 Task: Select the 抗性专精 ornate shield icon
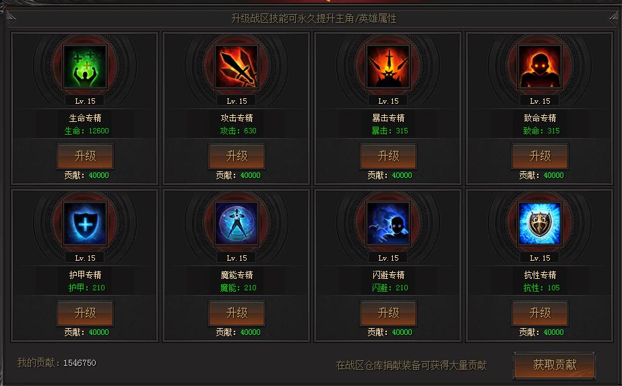coord(540,224)
